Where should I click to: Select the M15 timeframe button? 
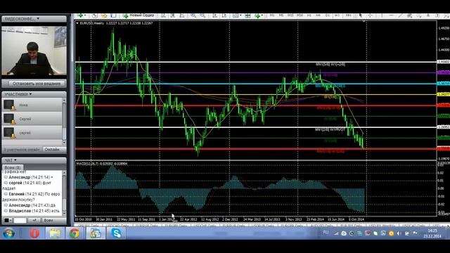point(290,15)
